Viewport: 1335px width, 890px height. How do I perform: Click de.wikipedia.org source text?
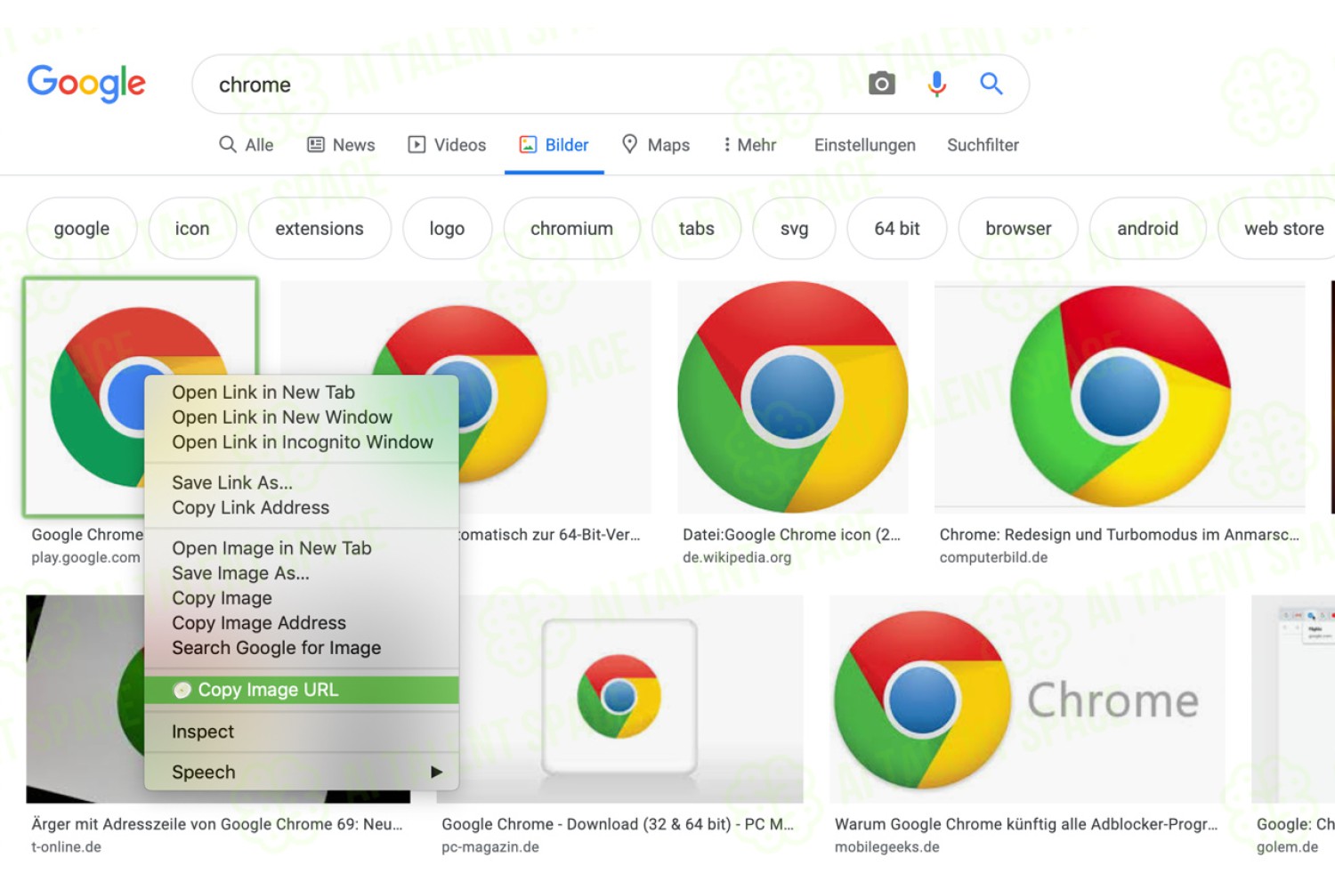coord(737,557)
